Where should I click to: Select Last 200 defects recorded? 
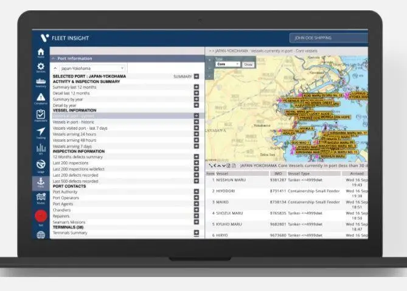[x=75, y=175]
